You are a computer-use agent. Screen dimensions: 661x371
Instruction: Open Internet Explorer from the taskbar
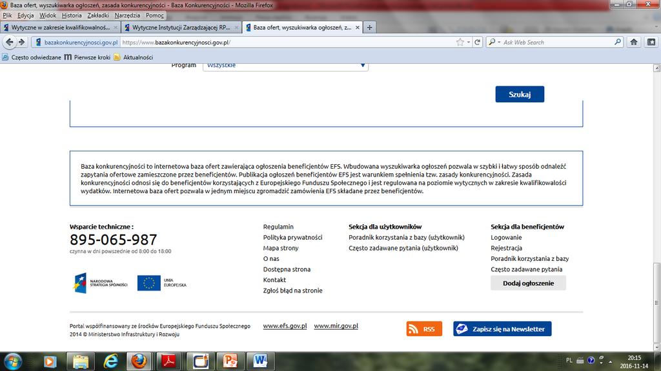(110, 361)
